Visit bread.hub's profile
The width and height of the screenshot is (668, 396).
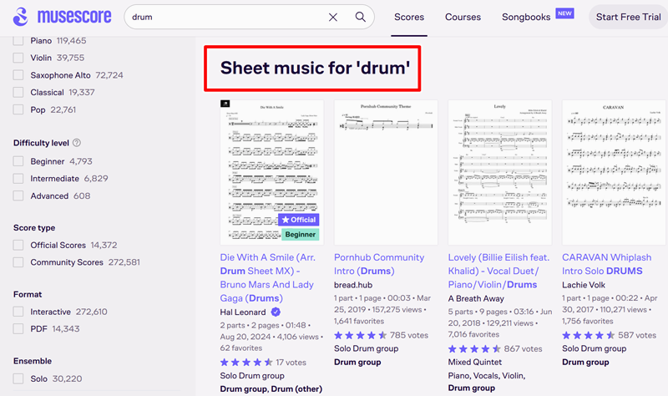353,285
